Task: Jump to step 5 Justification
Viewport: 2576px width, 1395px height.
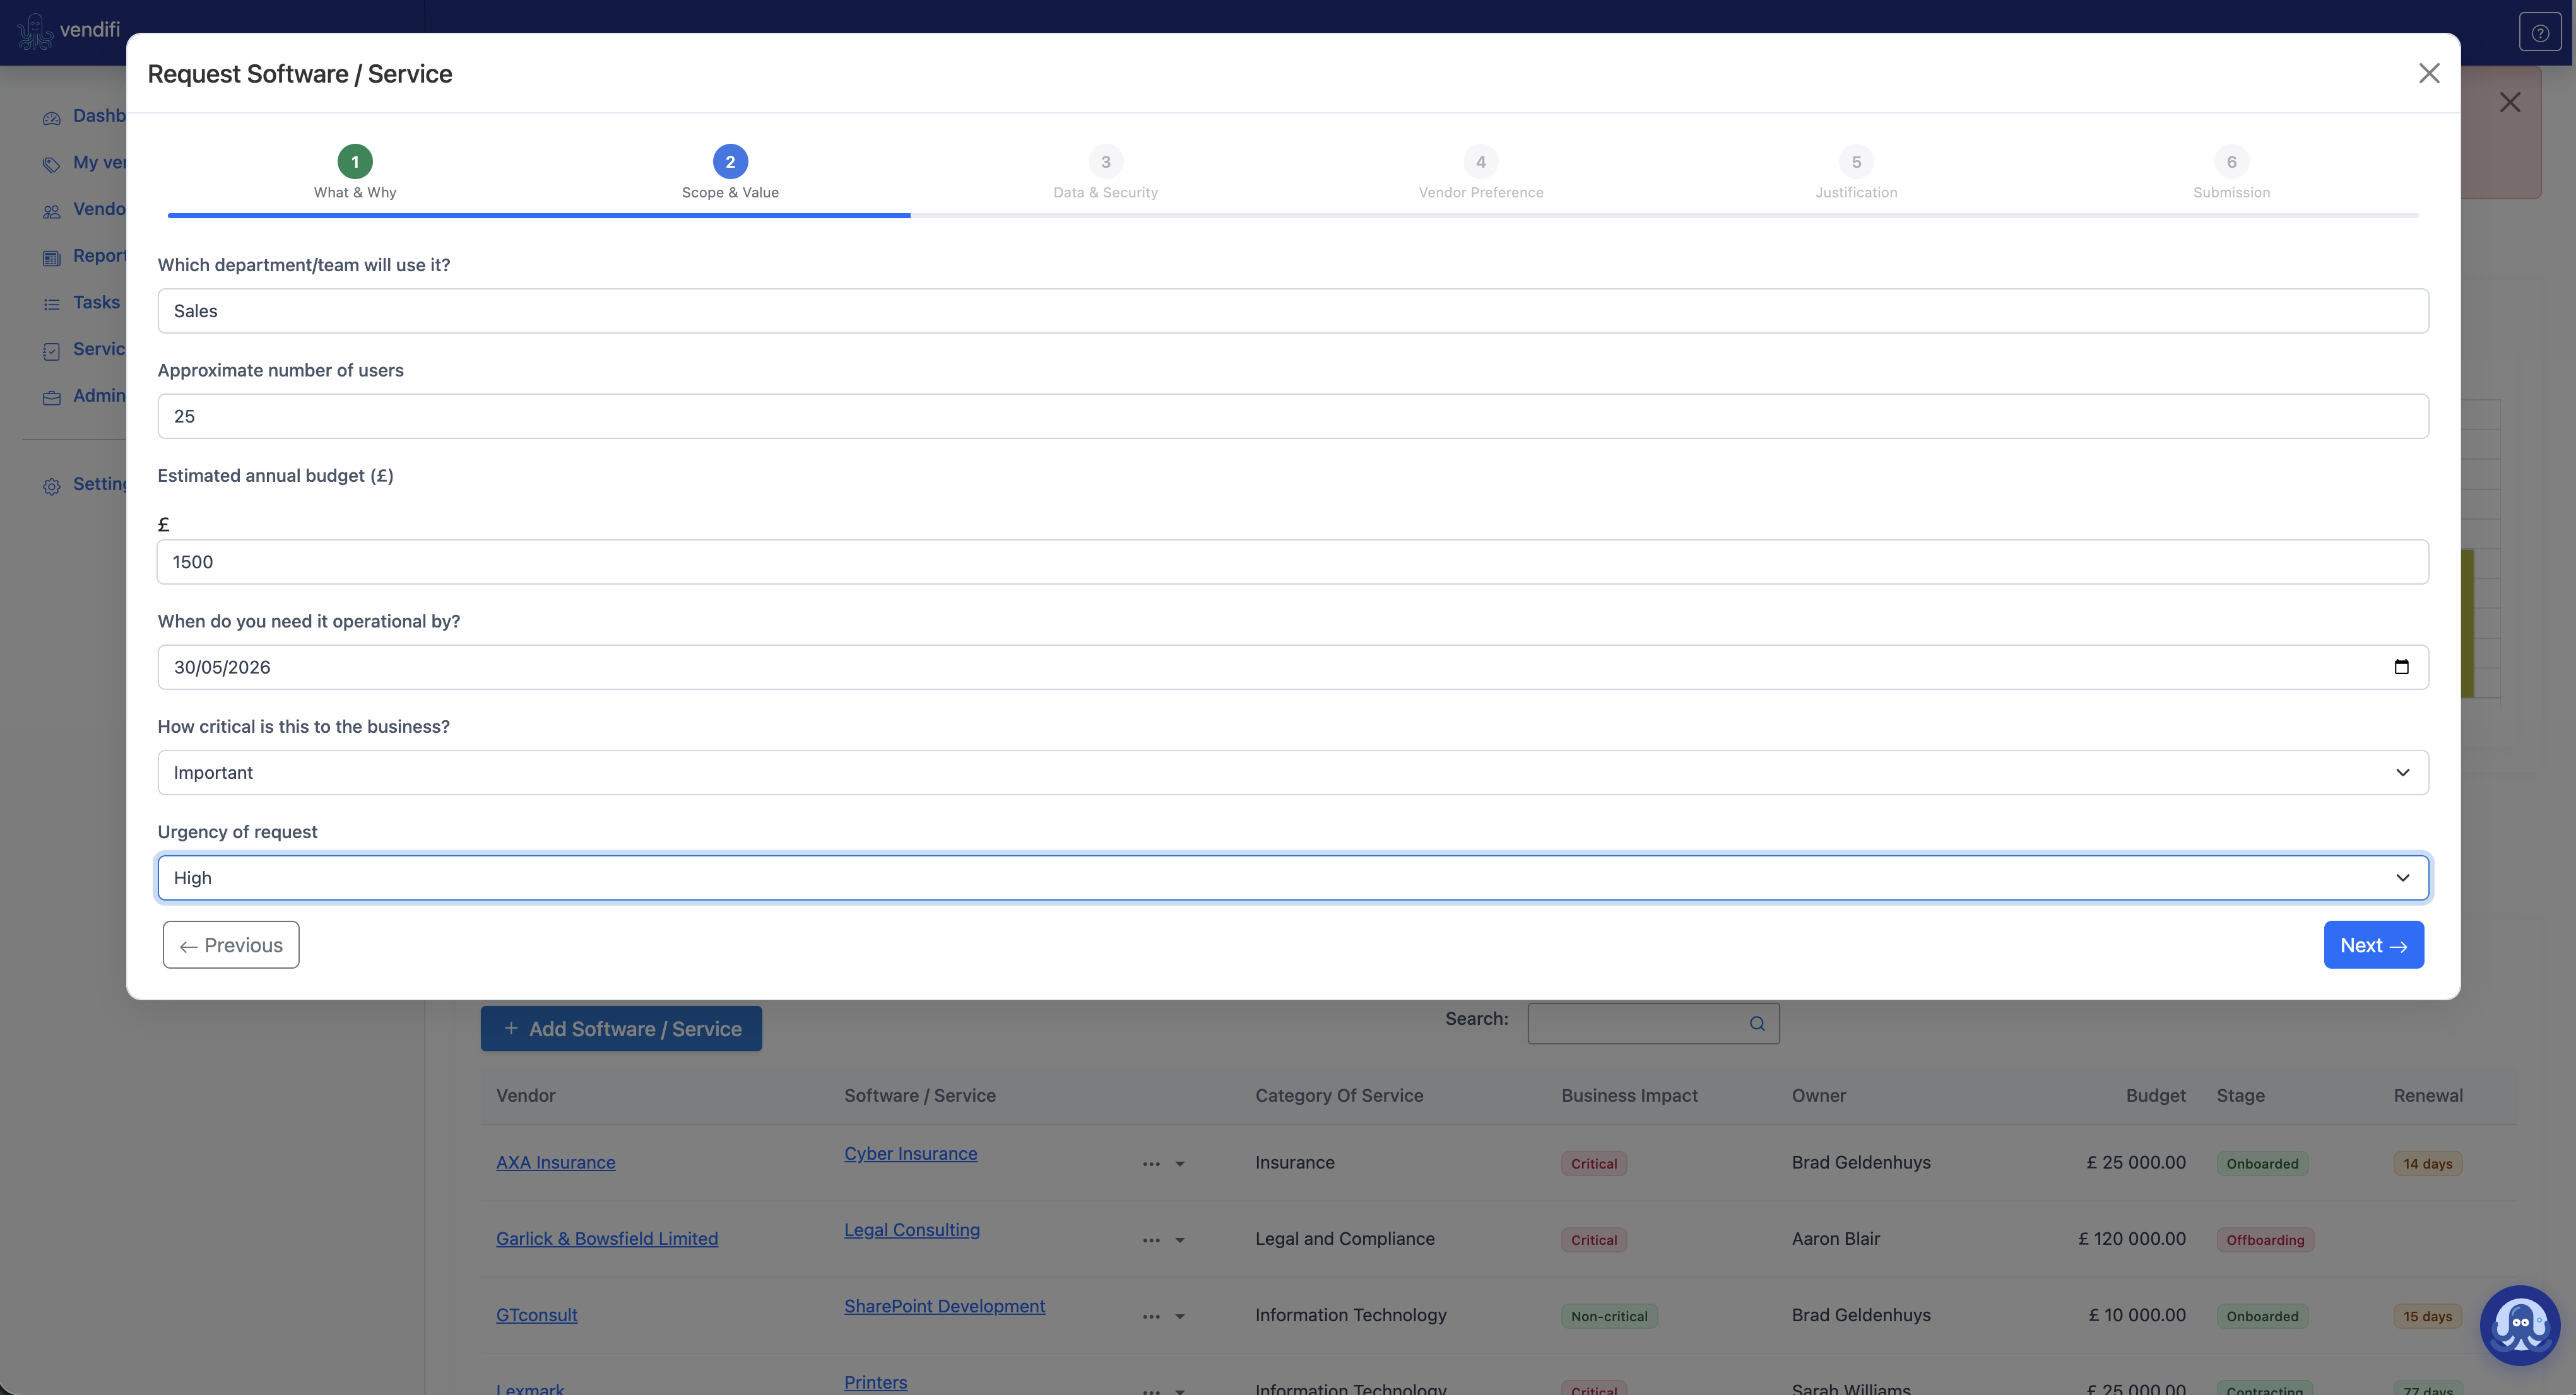Action: point(1856,172)
